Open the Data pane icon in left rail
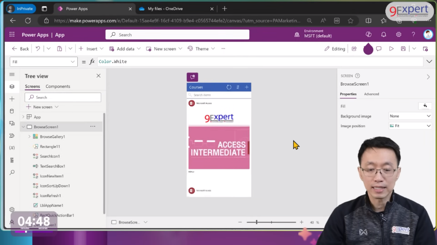Viewport: 437px width, 245px height. 12,111
